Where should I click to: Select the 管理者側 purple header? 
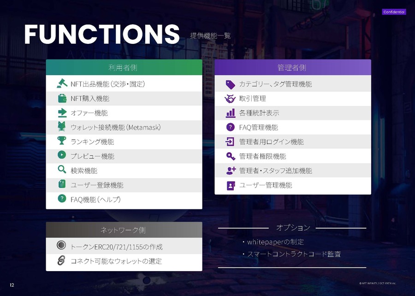click(292, 67)
